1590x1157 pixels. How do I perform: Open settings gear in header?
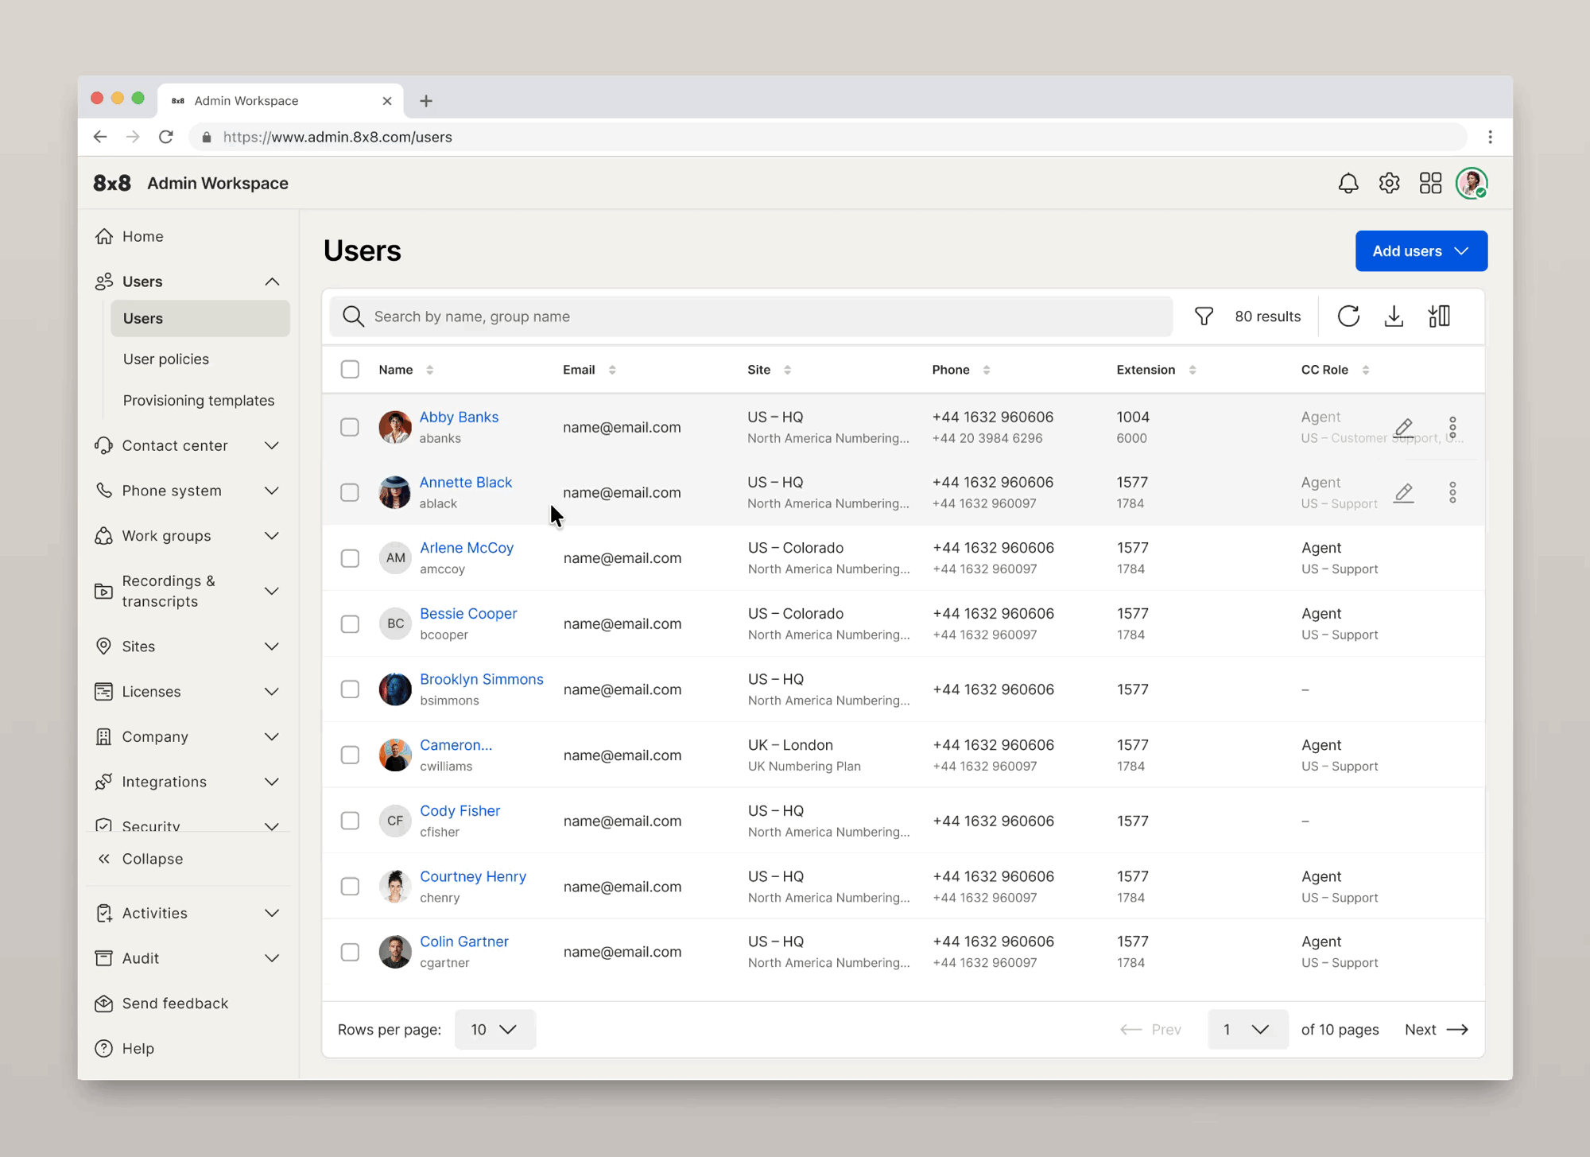point(1389,184)
